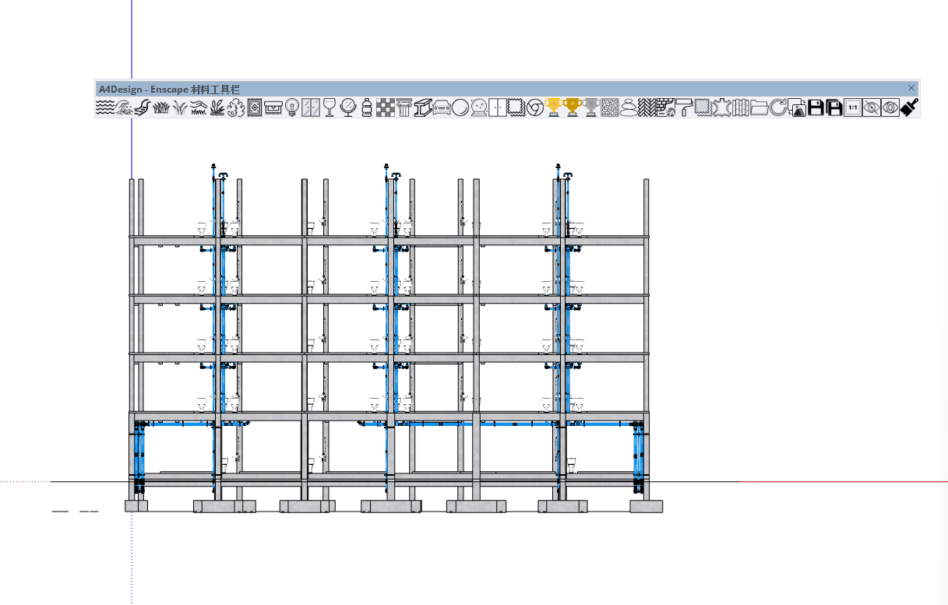
Task: Click the stacked stones material icon
Action: point(629,107)
